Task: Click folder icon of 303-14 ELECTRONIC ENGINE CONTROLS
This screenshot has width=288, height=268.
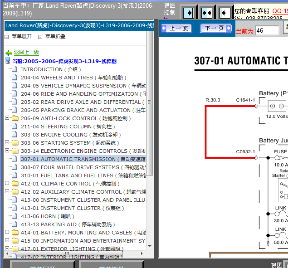Action: click(15, 151)
